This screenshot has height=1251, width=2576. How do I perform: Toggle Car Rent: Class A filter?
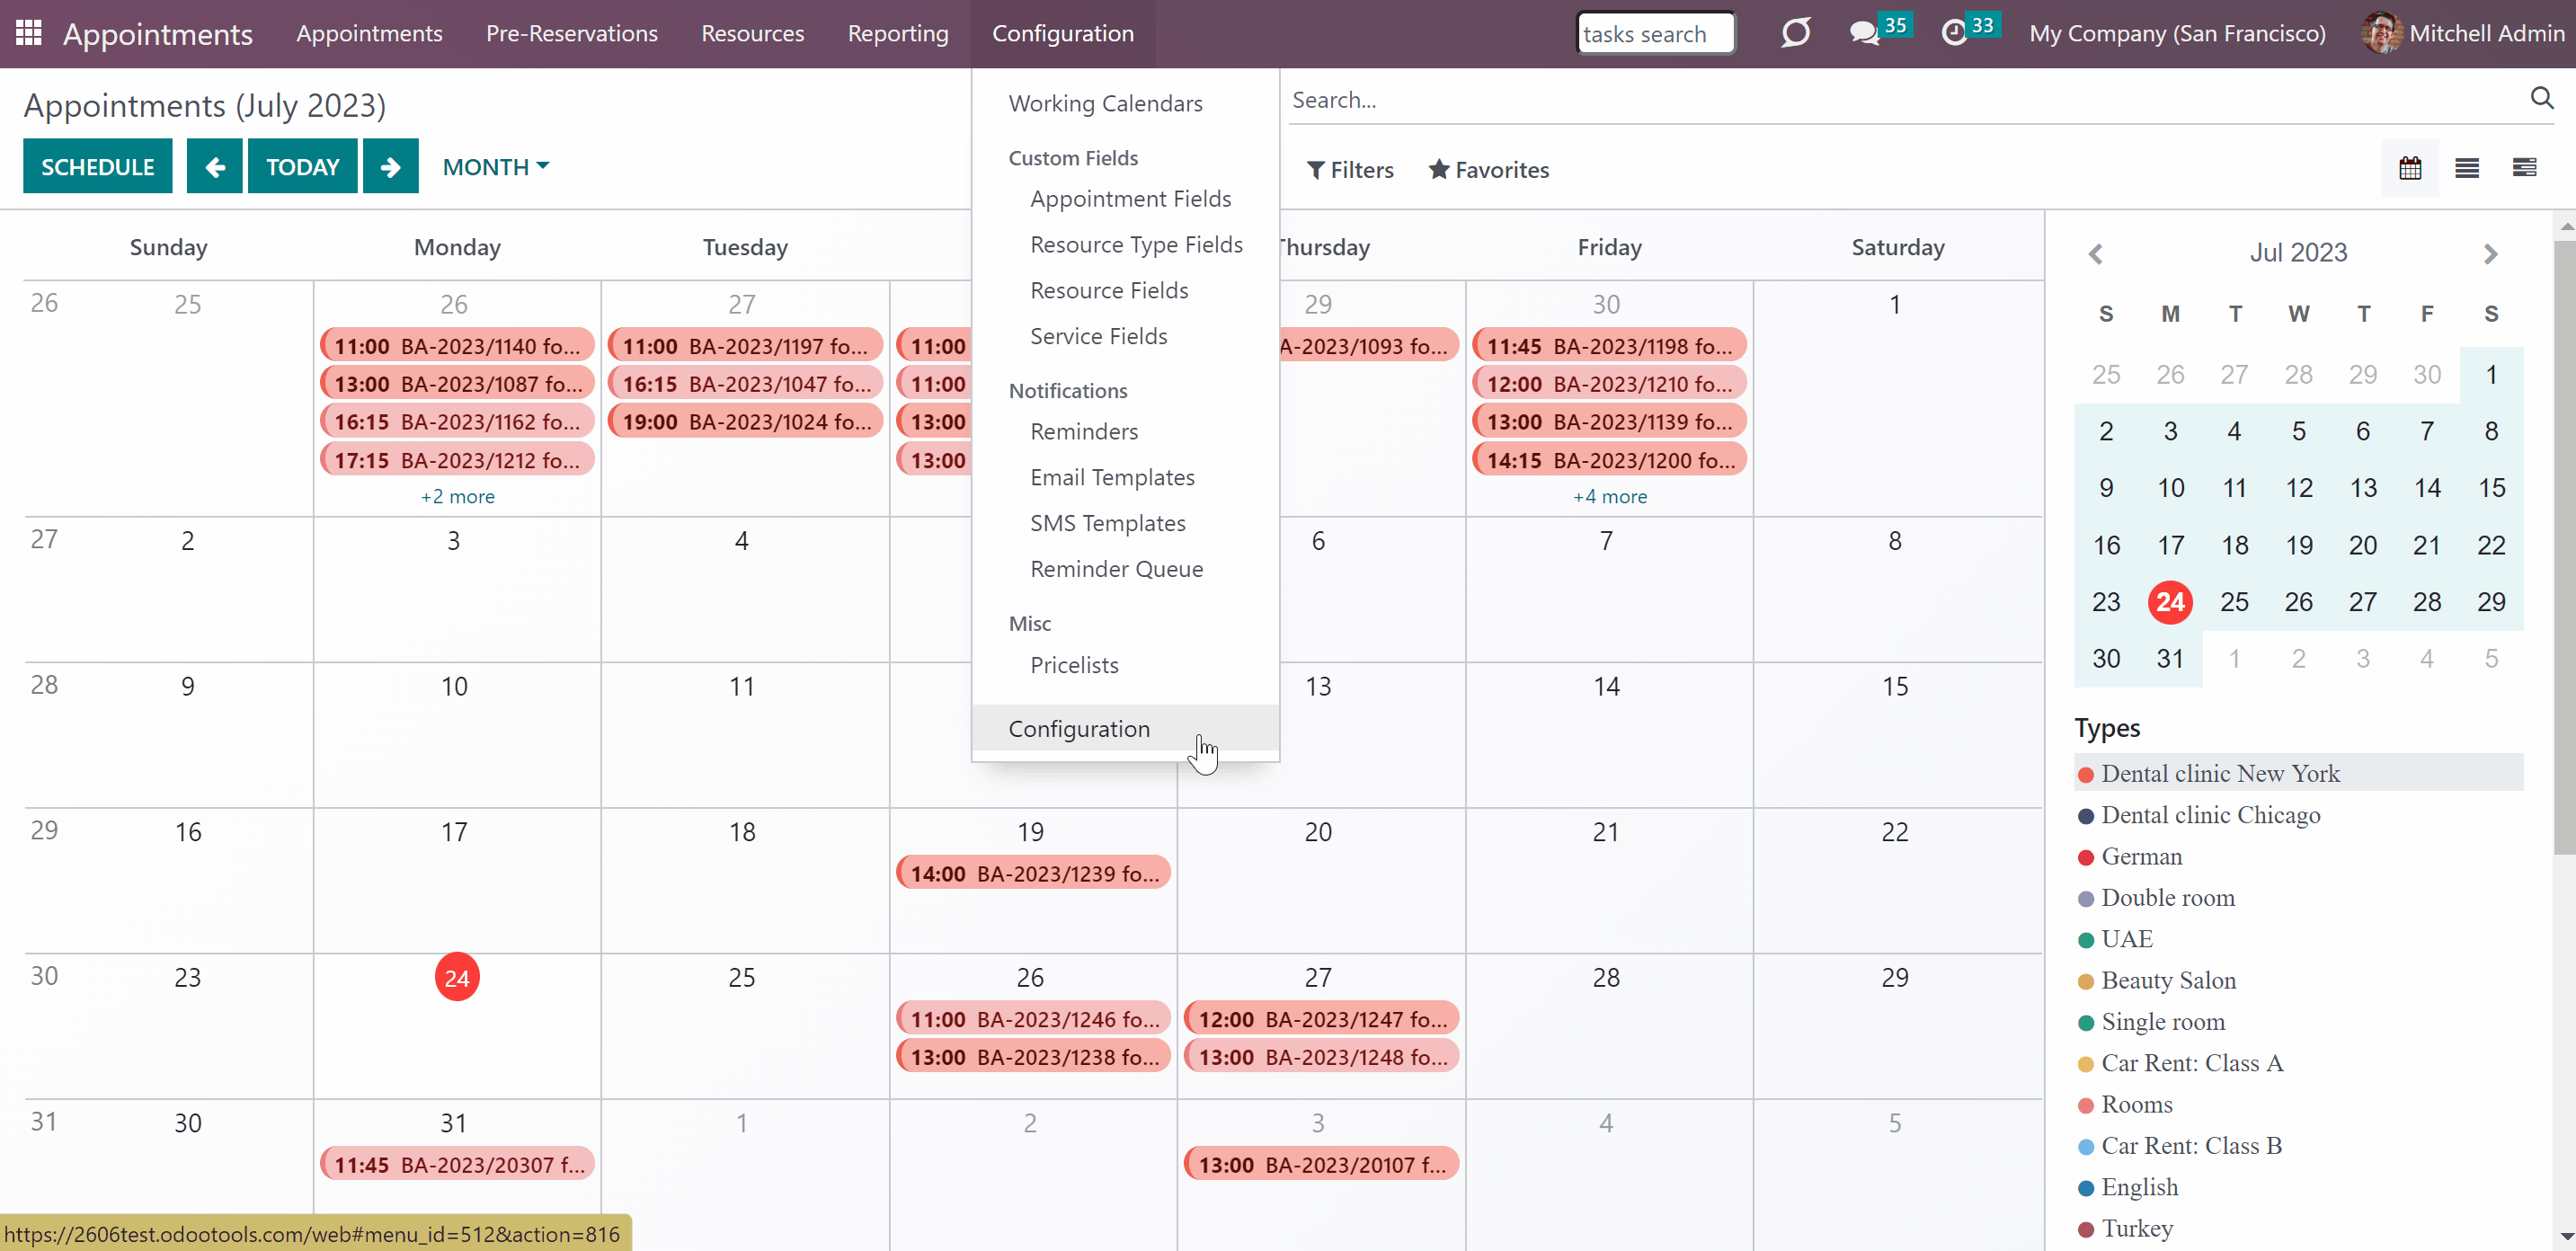2298,1063
